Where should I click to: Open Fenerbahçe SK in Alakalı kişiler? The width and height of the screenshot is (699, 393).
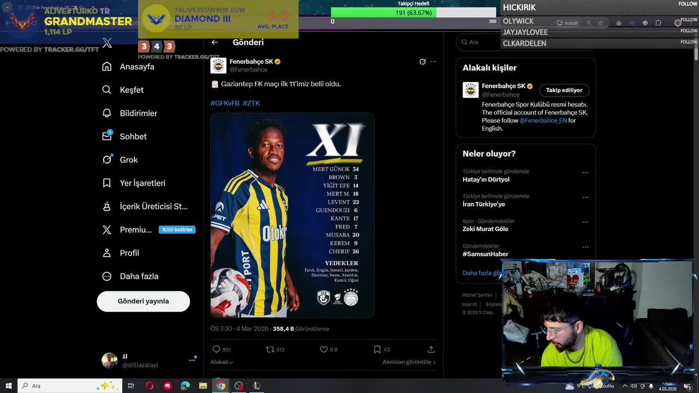(503, 86)
